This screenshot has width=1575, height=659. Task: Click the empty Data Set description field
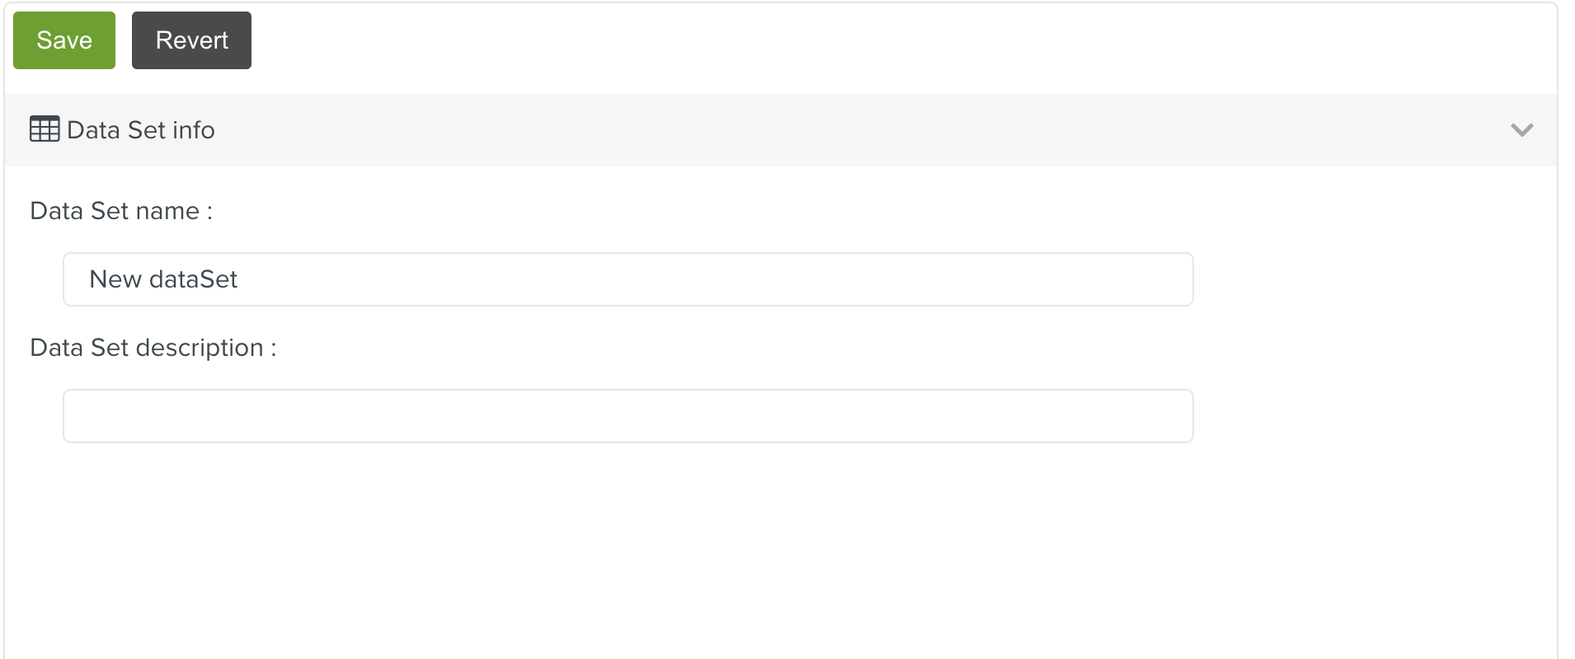[x=627, y=416]
